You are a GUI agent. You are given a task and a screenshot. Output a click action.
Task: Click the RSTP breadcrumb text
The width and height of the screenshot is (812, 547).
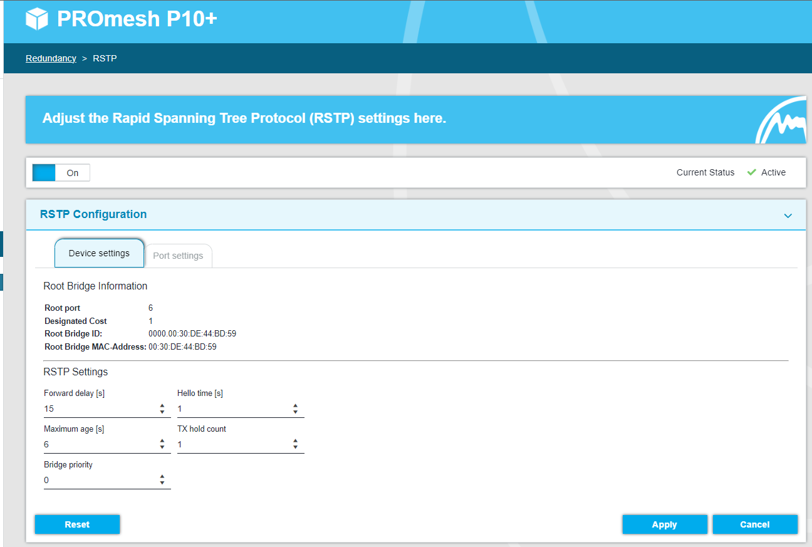tap(105, 58)
